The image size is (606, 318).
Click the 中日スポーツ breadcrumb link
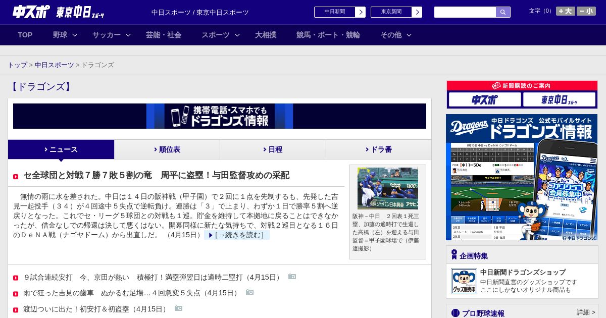tap(55, 65)
